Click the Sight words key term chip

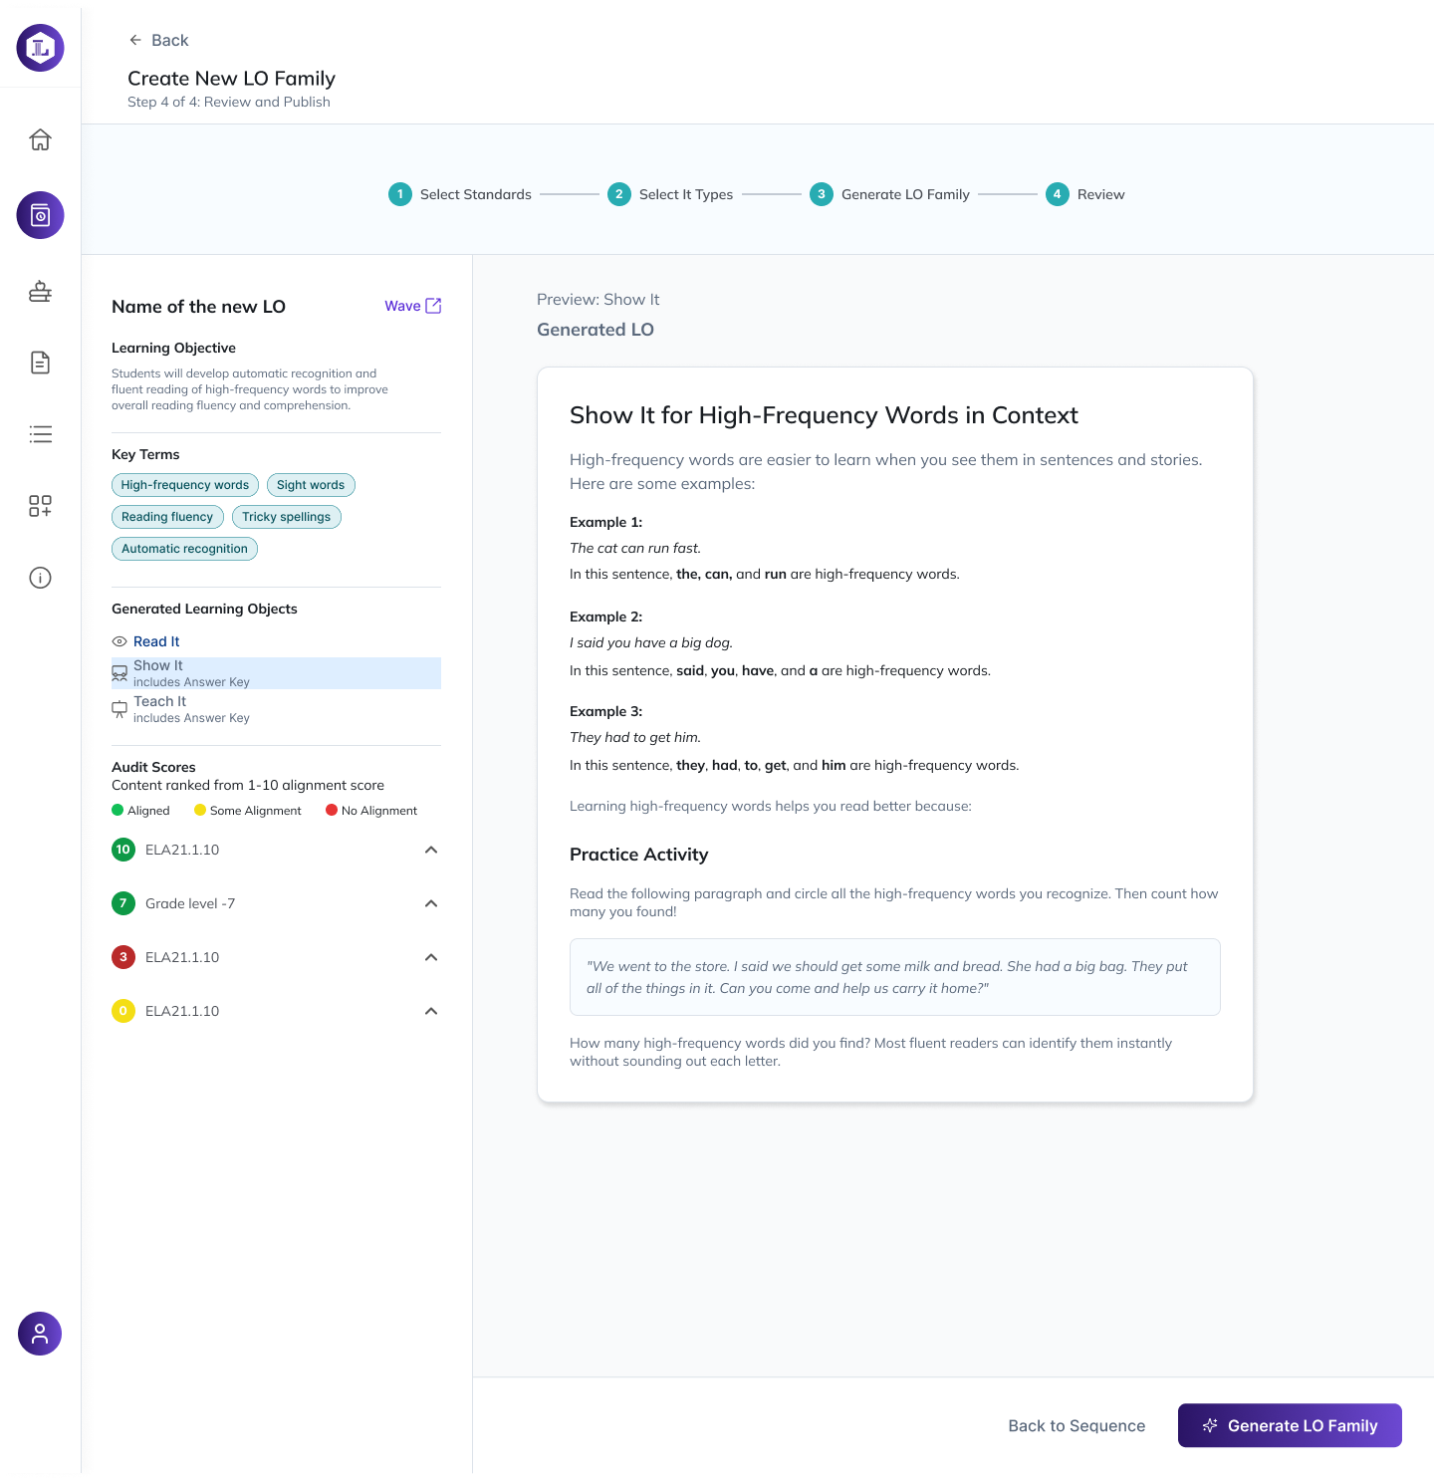(311, 485)
